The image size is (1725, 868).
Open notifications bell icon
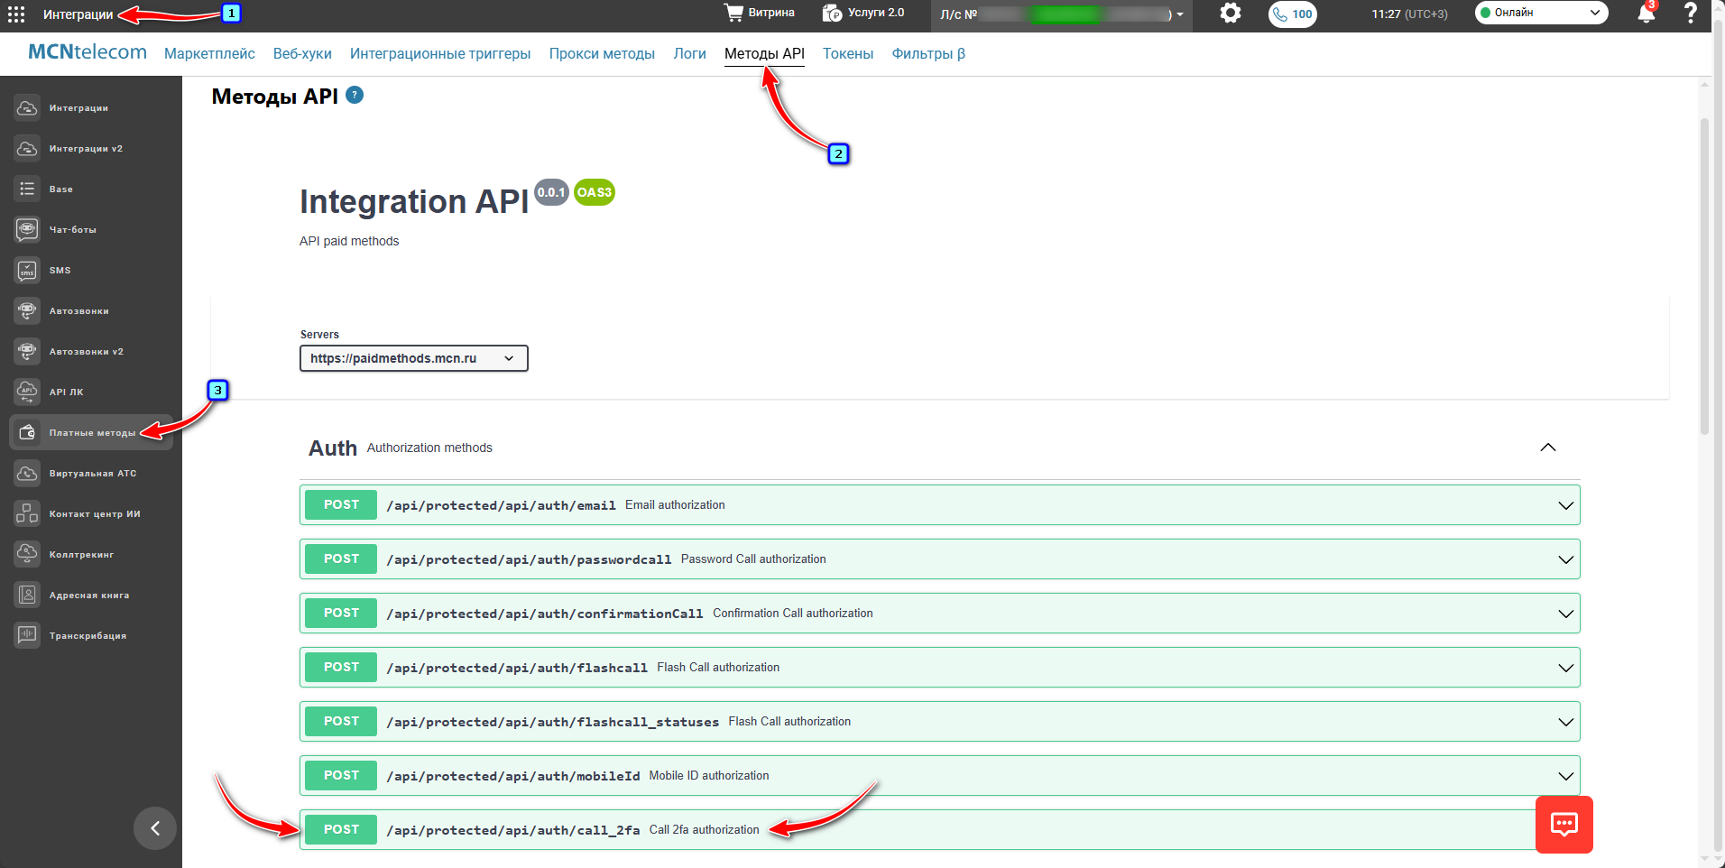(x=1646, y=14)
